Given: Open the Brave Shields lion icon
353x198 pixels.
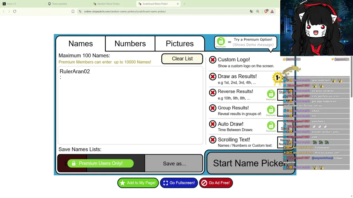Looking at the screenshot, I should pos(266,12).
